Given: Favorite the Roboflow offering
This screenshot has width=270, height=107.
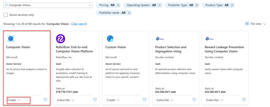Looking at the screenshot, I should [95, 100].
